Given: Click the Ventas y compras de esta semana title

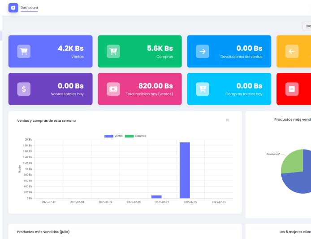Looking at the screenshot, I should pyautogui.click(x=47, y=121).
